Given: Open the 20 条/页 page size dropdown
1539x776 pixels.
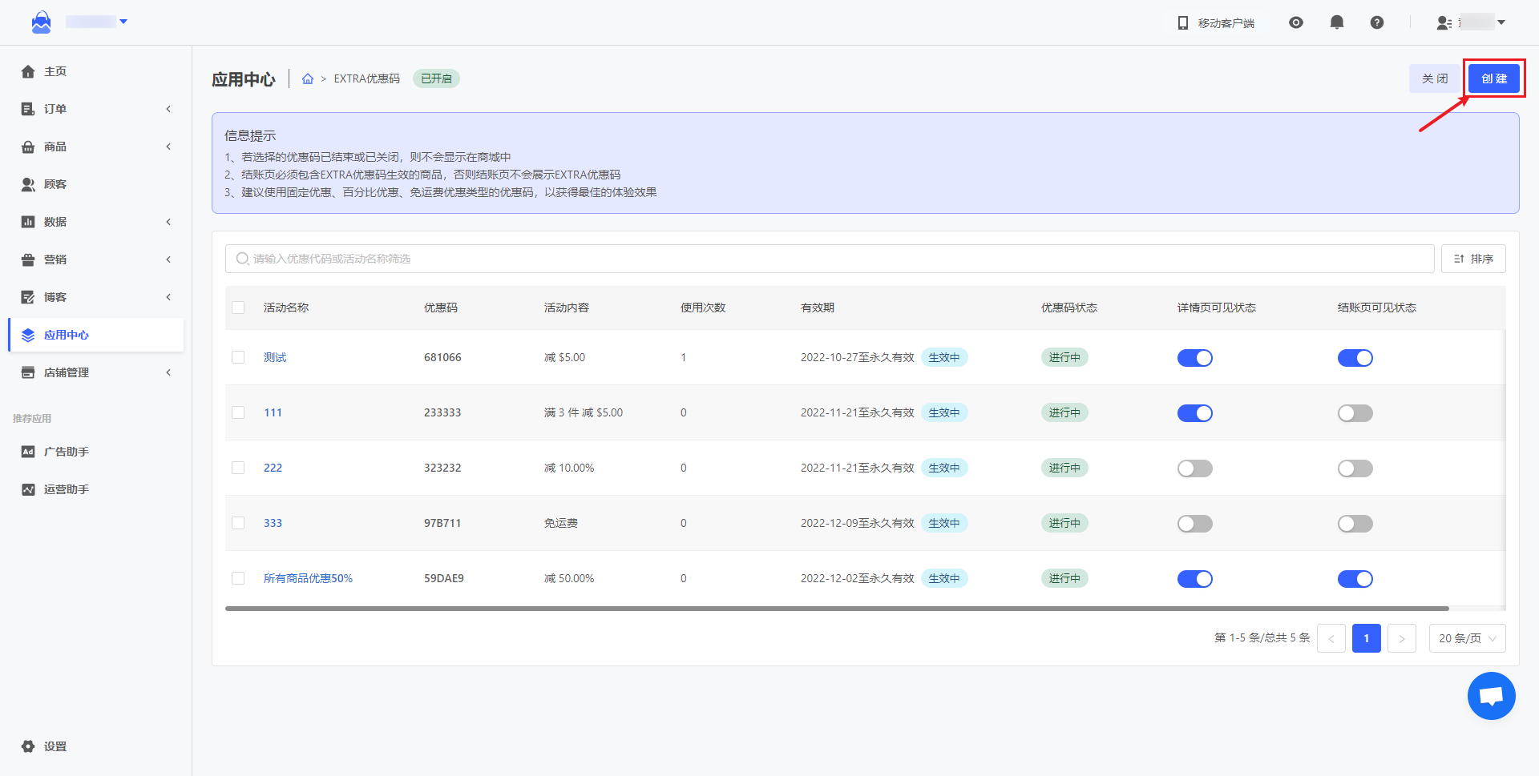Looking at the screenshot, I should [x=1468, y=638].
